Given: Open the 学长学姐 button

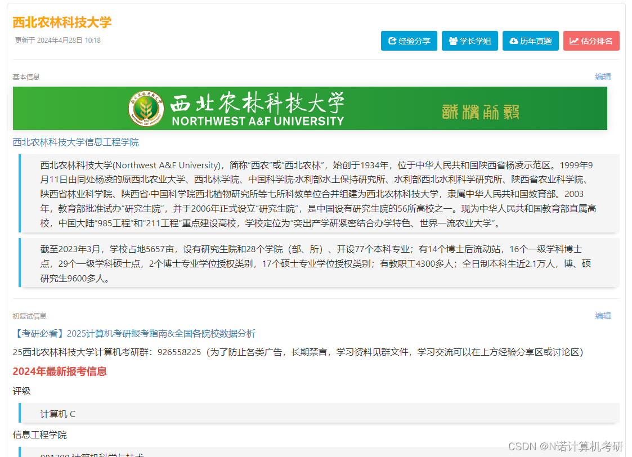Looking at the screenshot, I should [x=469, y=41].
